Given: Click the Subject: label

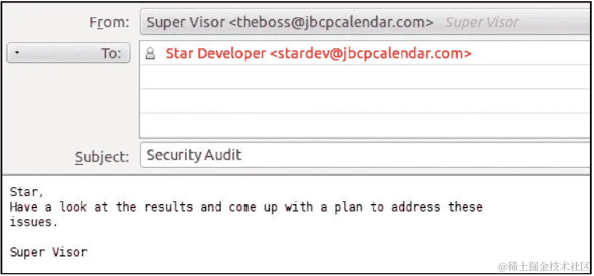Looking at the screenshot, I should click(x=102, y=156).
